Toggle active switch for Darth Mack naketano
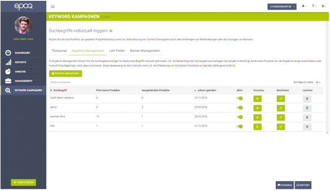 coord(239,98)
